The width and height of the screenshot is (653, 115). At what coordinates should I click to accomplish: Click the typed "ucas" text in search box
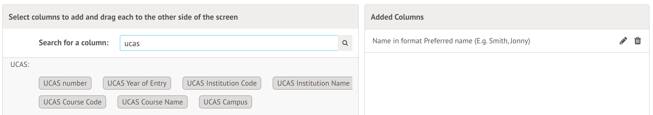[x=132, y=44]
